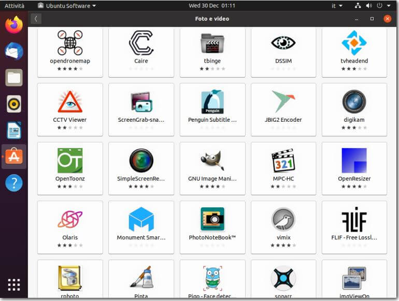Image resolution: width=399 pixels, height=301 pixels.
Task: Open the DSSIM eye icon
Action: (x=283, y=42)
